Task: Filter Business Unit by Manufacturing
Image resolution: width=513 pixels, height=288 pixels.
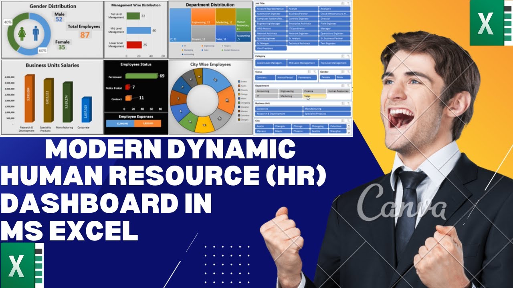Action: pos(327,109)
